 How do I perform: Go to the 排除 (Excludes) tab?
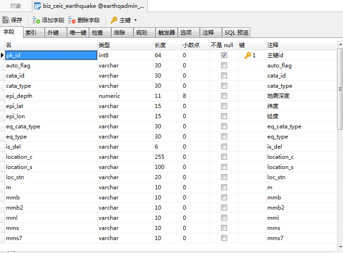tap(122, 33)
